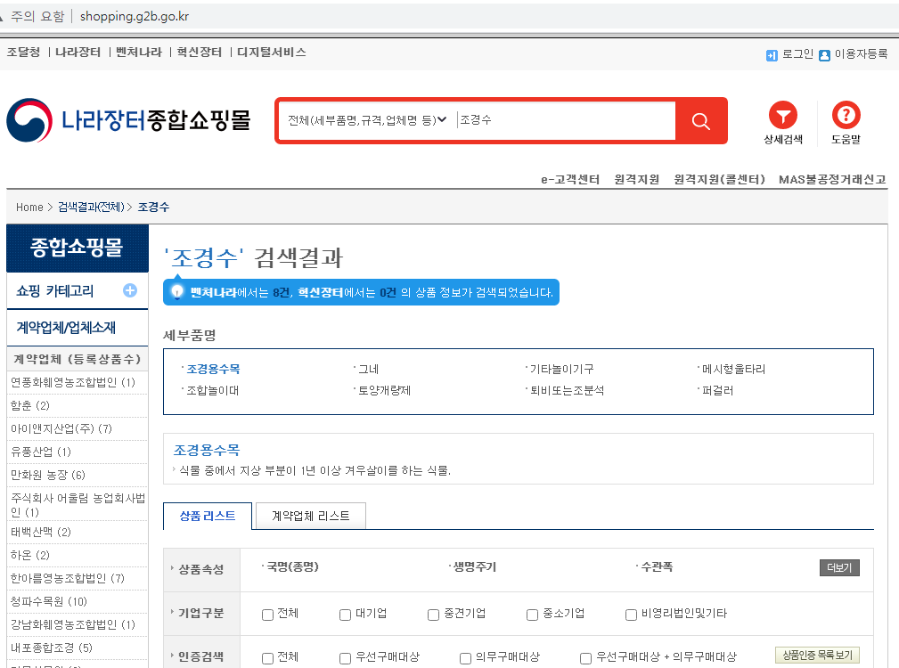Select the 그네 category
Screen dimensions: 899x668
click(x=368, y=369)
